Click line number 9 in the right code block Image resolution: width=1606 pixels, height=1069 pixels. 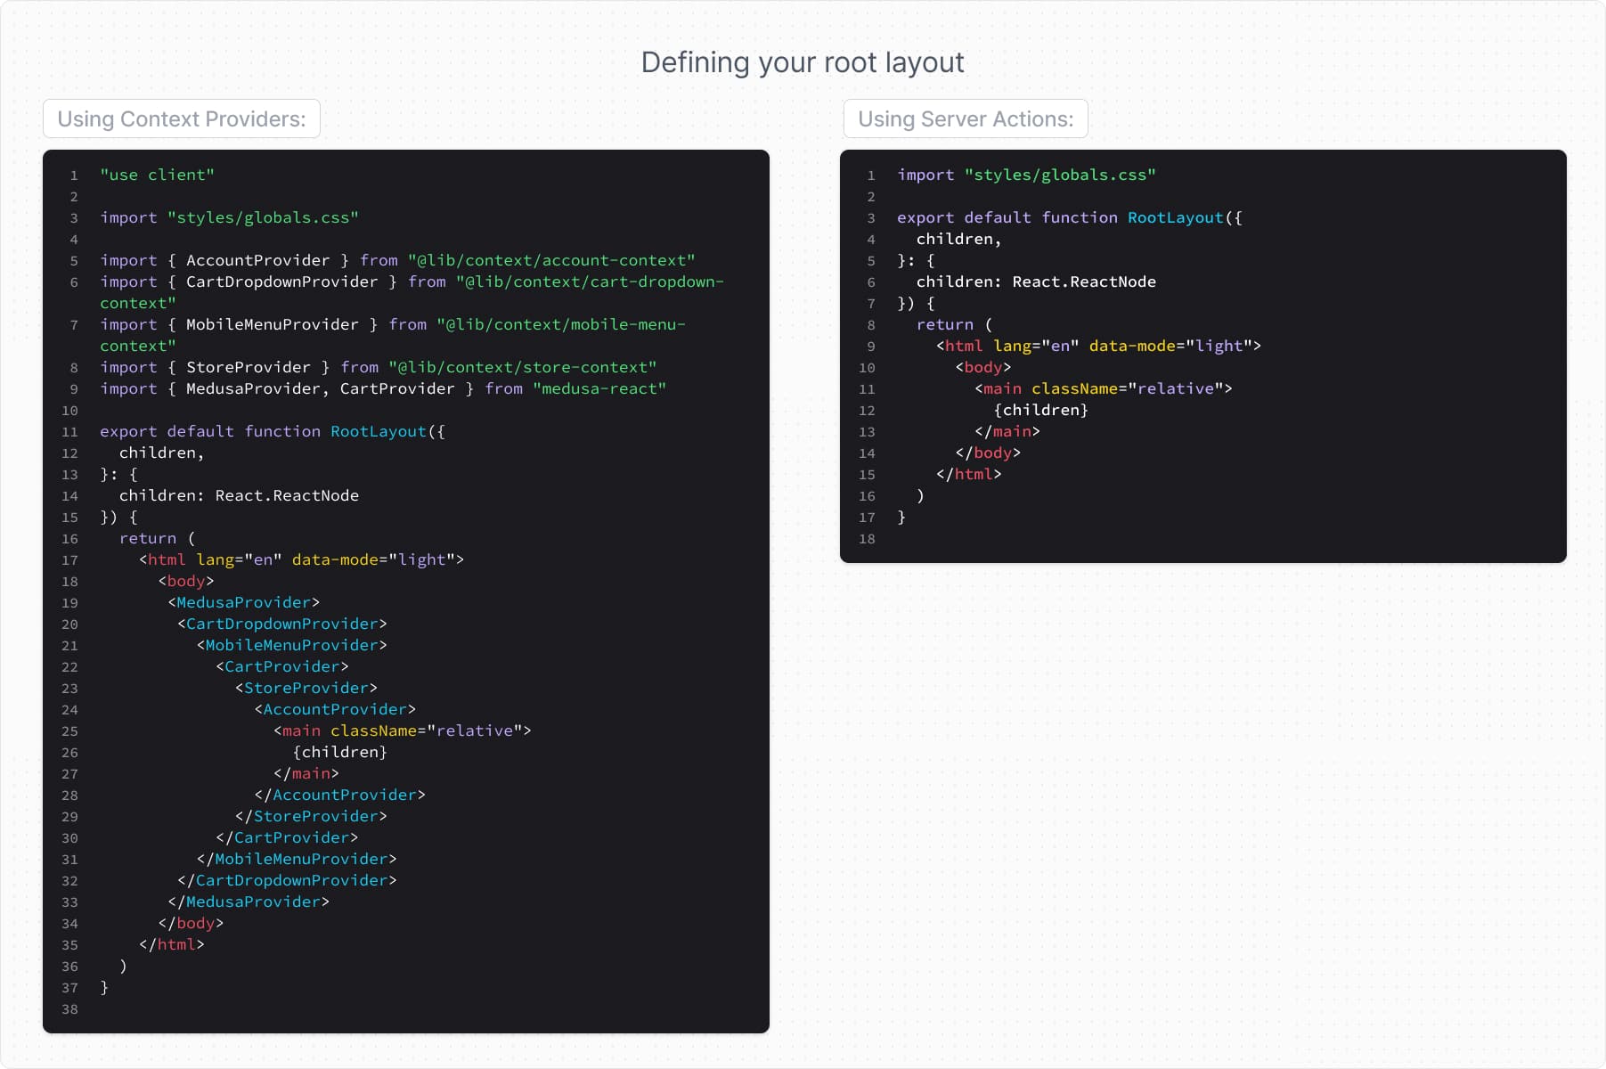click(x=870, y=346)
